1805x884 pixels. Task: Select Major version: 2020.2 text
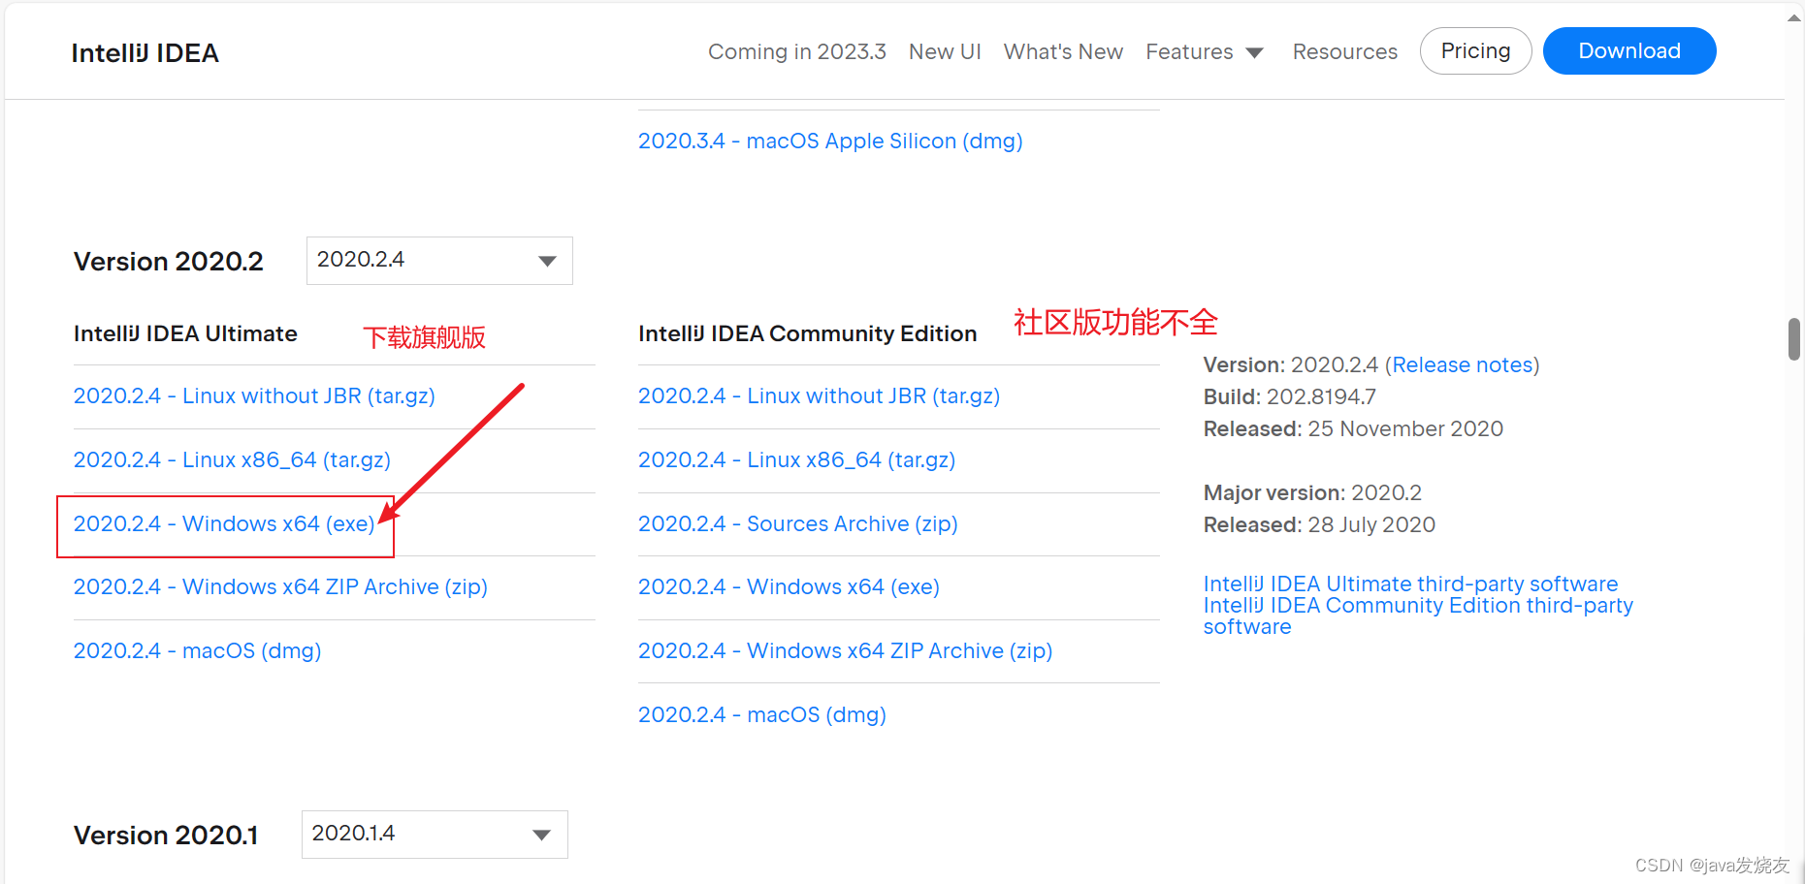[1312, 492]
